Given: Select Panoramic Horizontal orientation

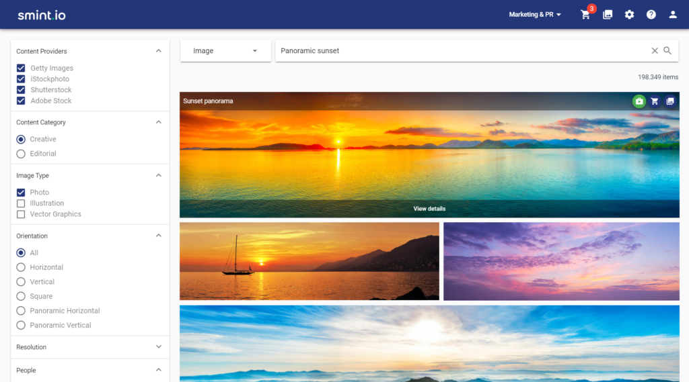Looking at the screenshot, I should (21, 311).
